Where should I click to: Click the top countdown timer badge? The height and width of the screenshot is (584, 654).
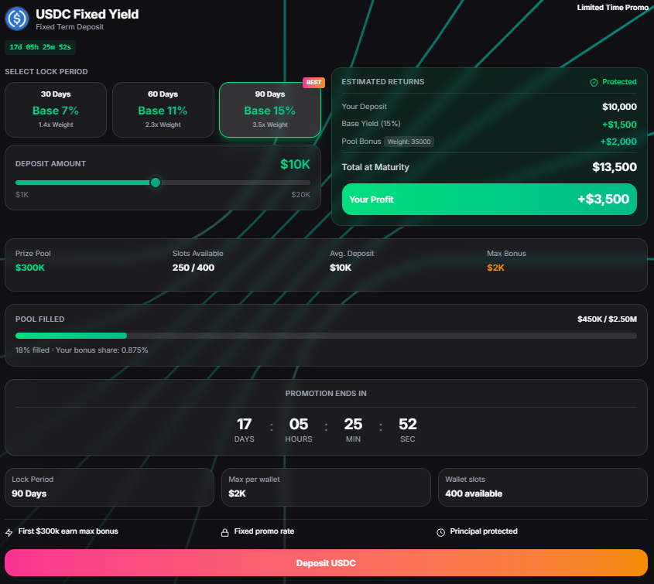[x=40, y=47]
